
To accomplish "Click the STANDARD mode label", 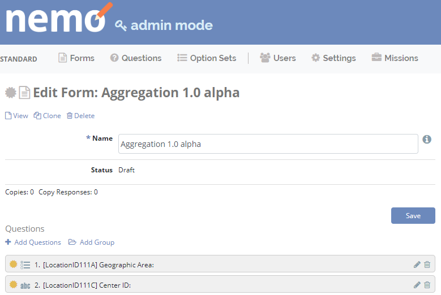I will click(19, 59).
